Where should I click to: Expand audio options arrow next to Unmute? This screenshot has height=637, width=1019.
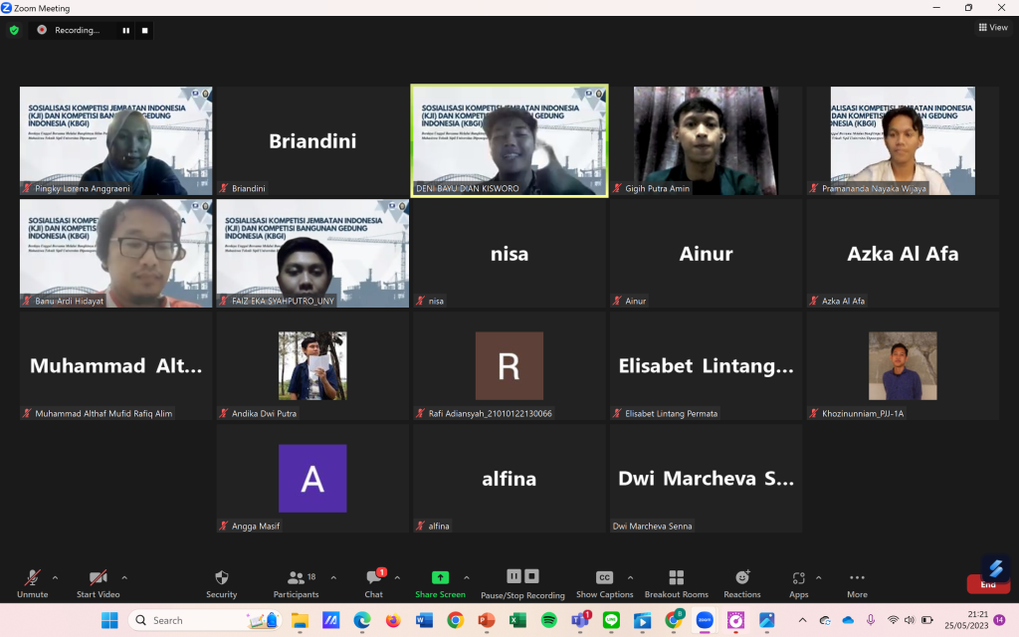click(55, 577)
